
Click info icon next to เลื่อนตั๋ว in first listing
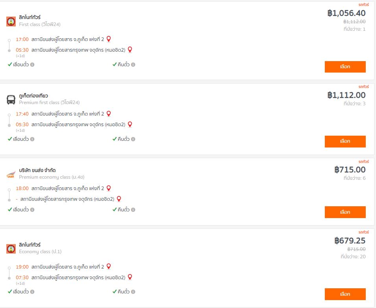pyautogui.click(x=32, y=65)
